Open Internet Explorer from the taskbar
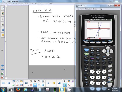 [x=25, y=90]
